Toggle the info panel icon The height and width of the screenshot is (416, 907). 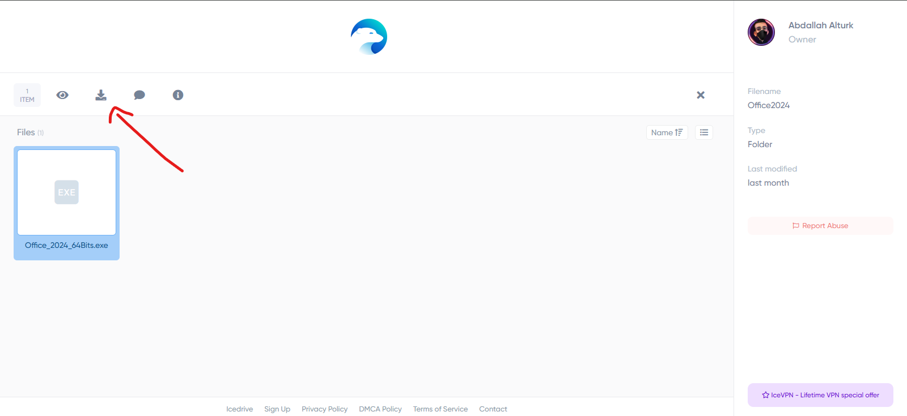coord(178,95)
